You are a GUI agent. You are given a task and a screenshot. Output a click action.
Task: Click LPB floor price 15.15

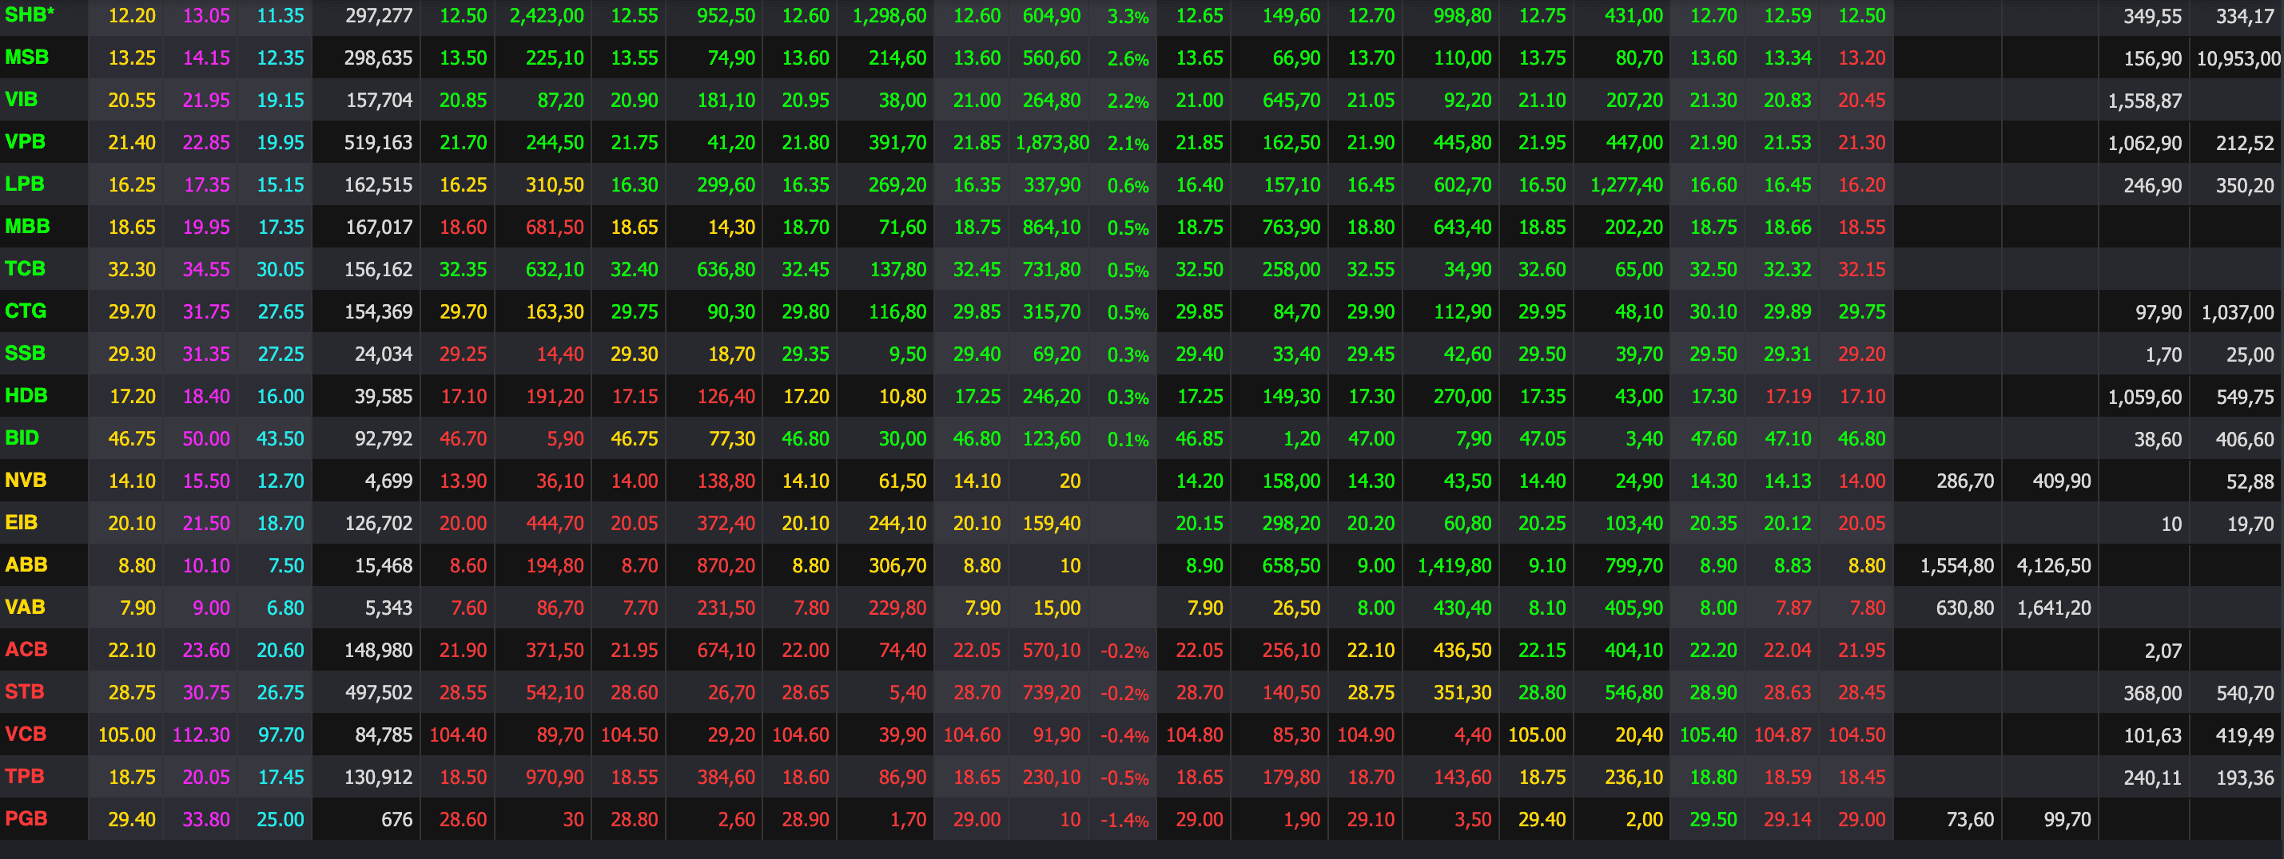(281, 185)
